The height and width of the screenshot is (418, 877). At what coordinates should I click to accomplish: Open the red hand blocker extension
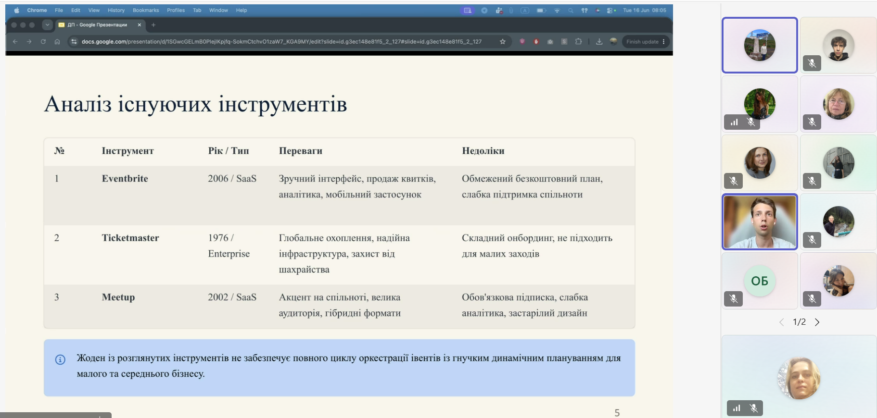536,42
